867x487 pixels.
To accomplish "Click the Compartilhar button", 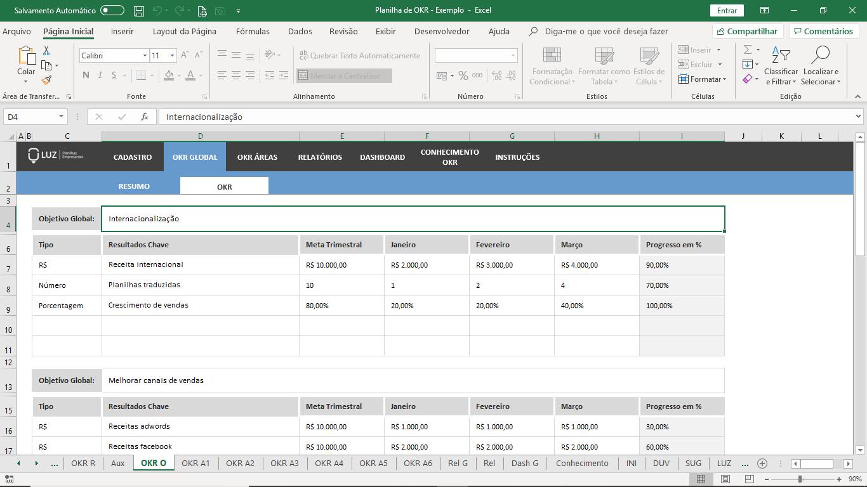I will point(748,31).
